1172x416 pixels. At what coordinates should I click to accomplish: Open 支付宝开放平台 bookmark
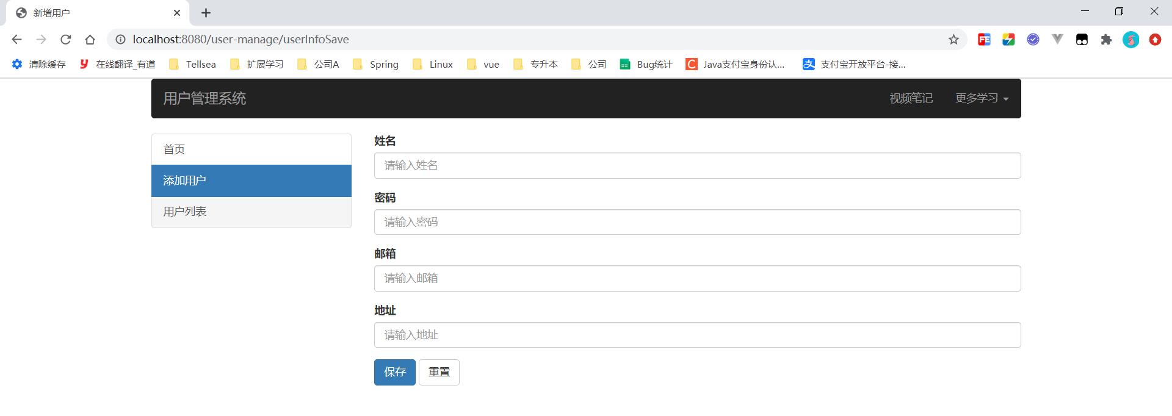click(855, 64)
